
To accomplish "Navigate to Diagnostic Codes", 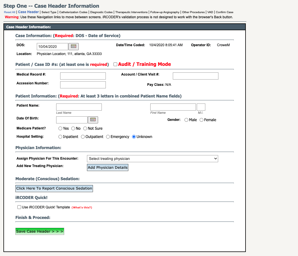I will tap(101, 12).
